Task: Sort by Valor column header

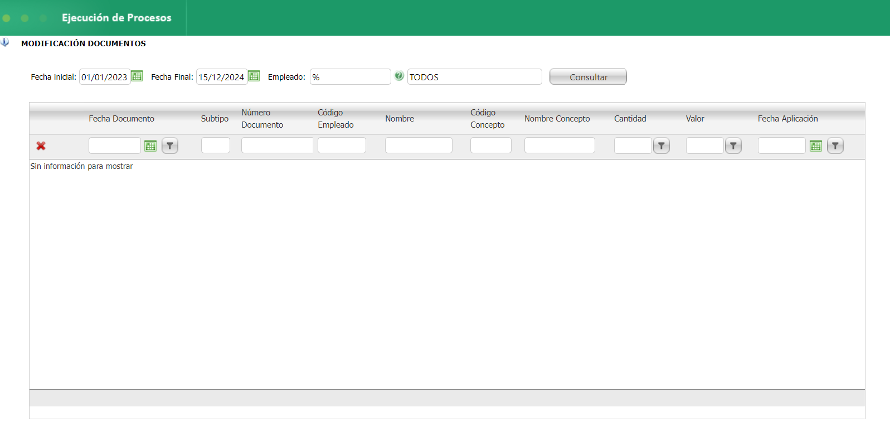Action: pos(695,119)
